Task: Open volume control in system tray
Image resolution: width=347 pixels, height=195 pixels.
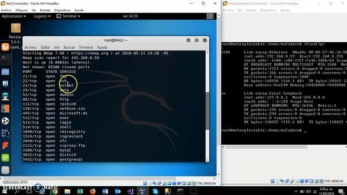Action: point(309,191)
